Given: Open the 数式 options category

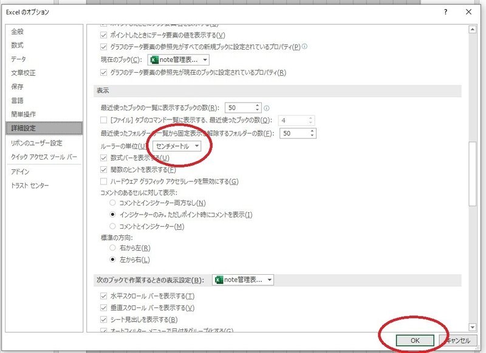Looking at the screenshot, I should (18, 45).
